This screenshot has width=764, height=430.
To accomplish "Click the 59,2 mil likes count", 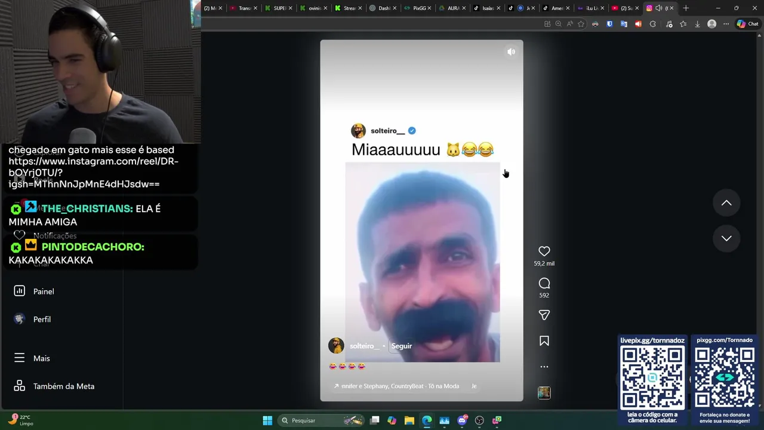I will point(544,263).
